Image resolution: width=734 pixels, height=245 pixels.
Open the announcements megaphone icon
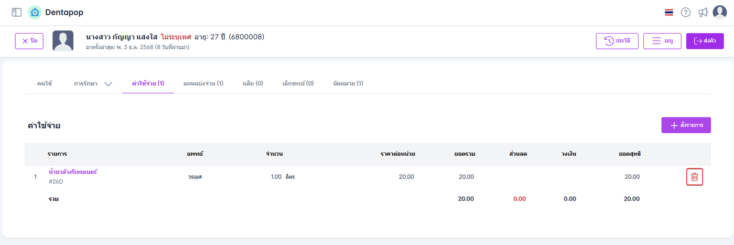pos(703,12)
